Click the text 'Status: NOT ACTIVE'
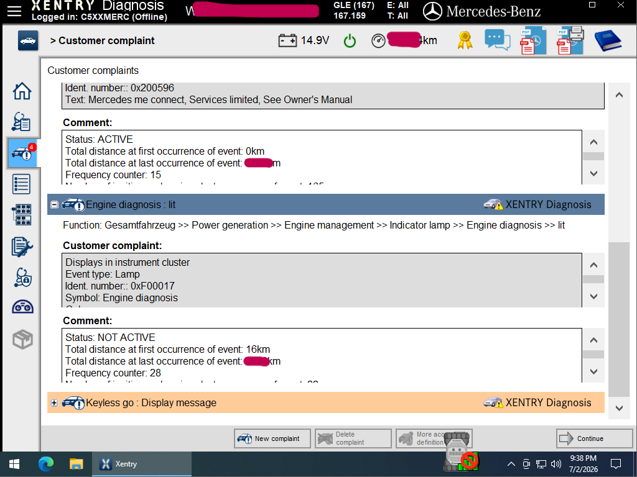This screenshot has width=637, height=477. pos(110,337)
